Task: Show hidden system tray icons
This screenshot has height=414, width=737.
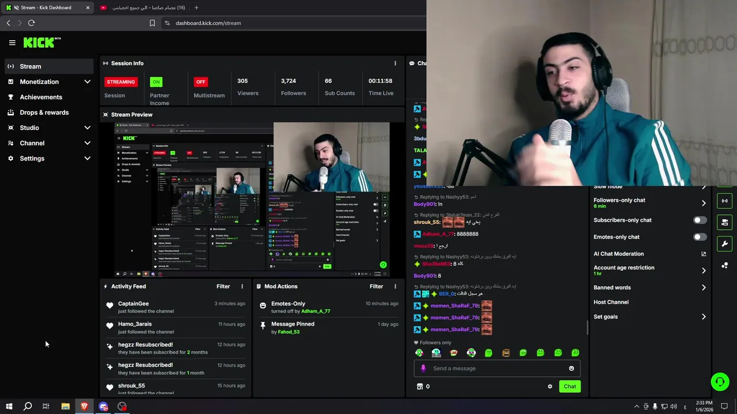Action: [636, 407]
